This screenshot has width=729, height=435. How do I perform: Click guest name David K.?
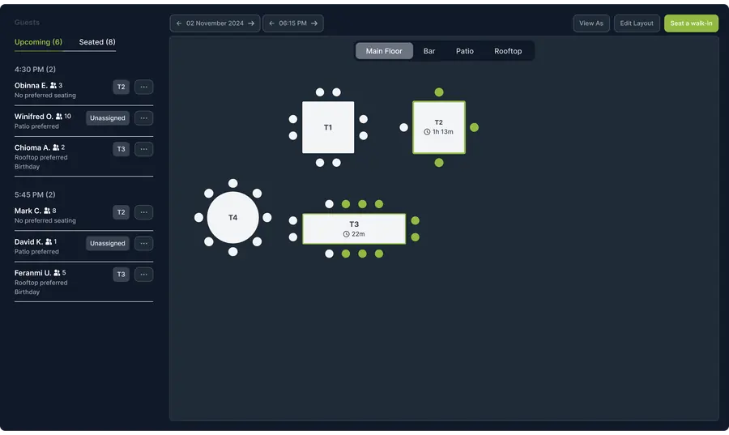(x=29, y=242)
